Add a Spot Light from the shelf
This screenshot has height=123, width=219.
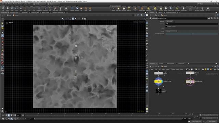[x=124, y=9]
